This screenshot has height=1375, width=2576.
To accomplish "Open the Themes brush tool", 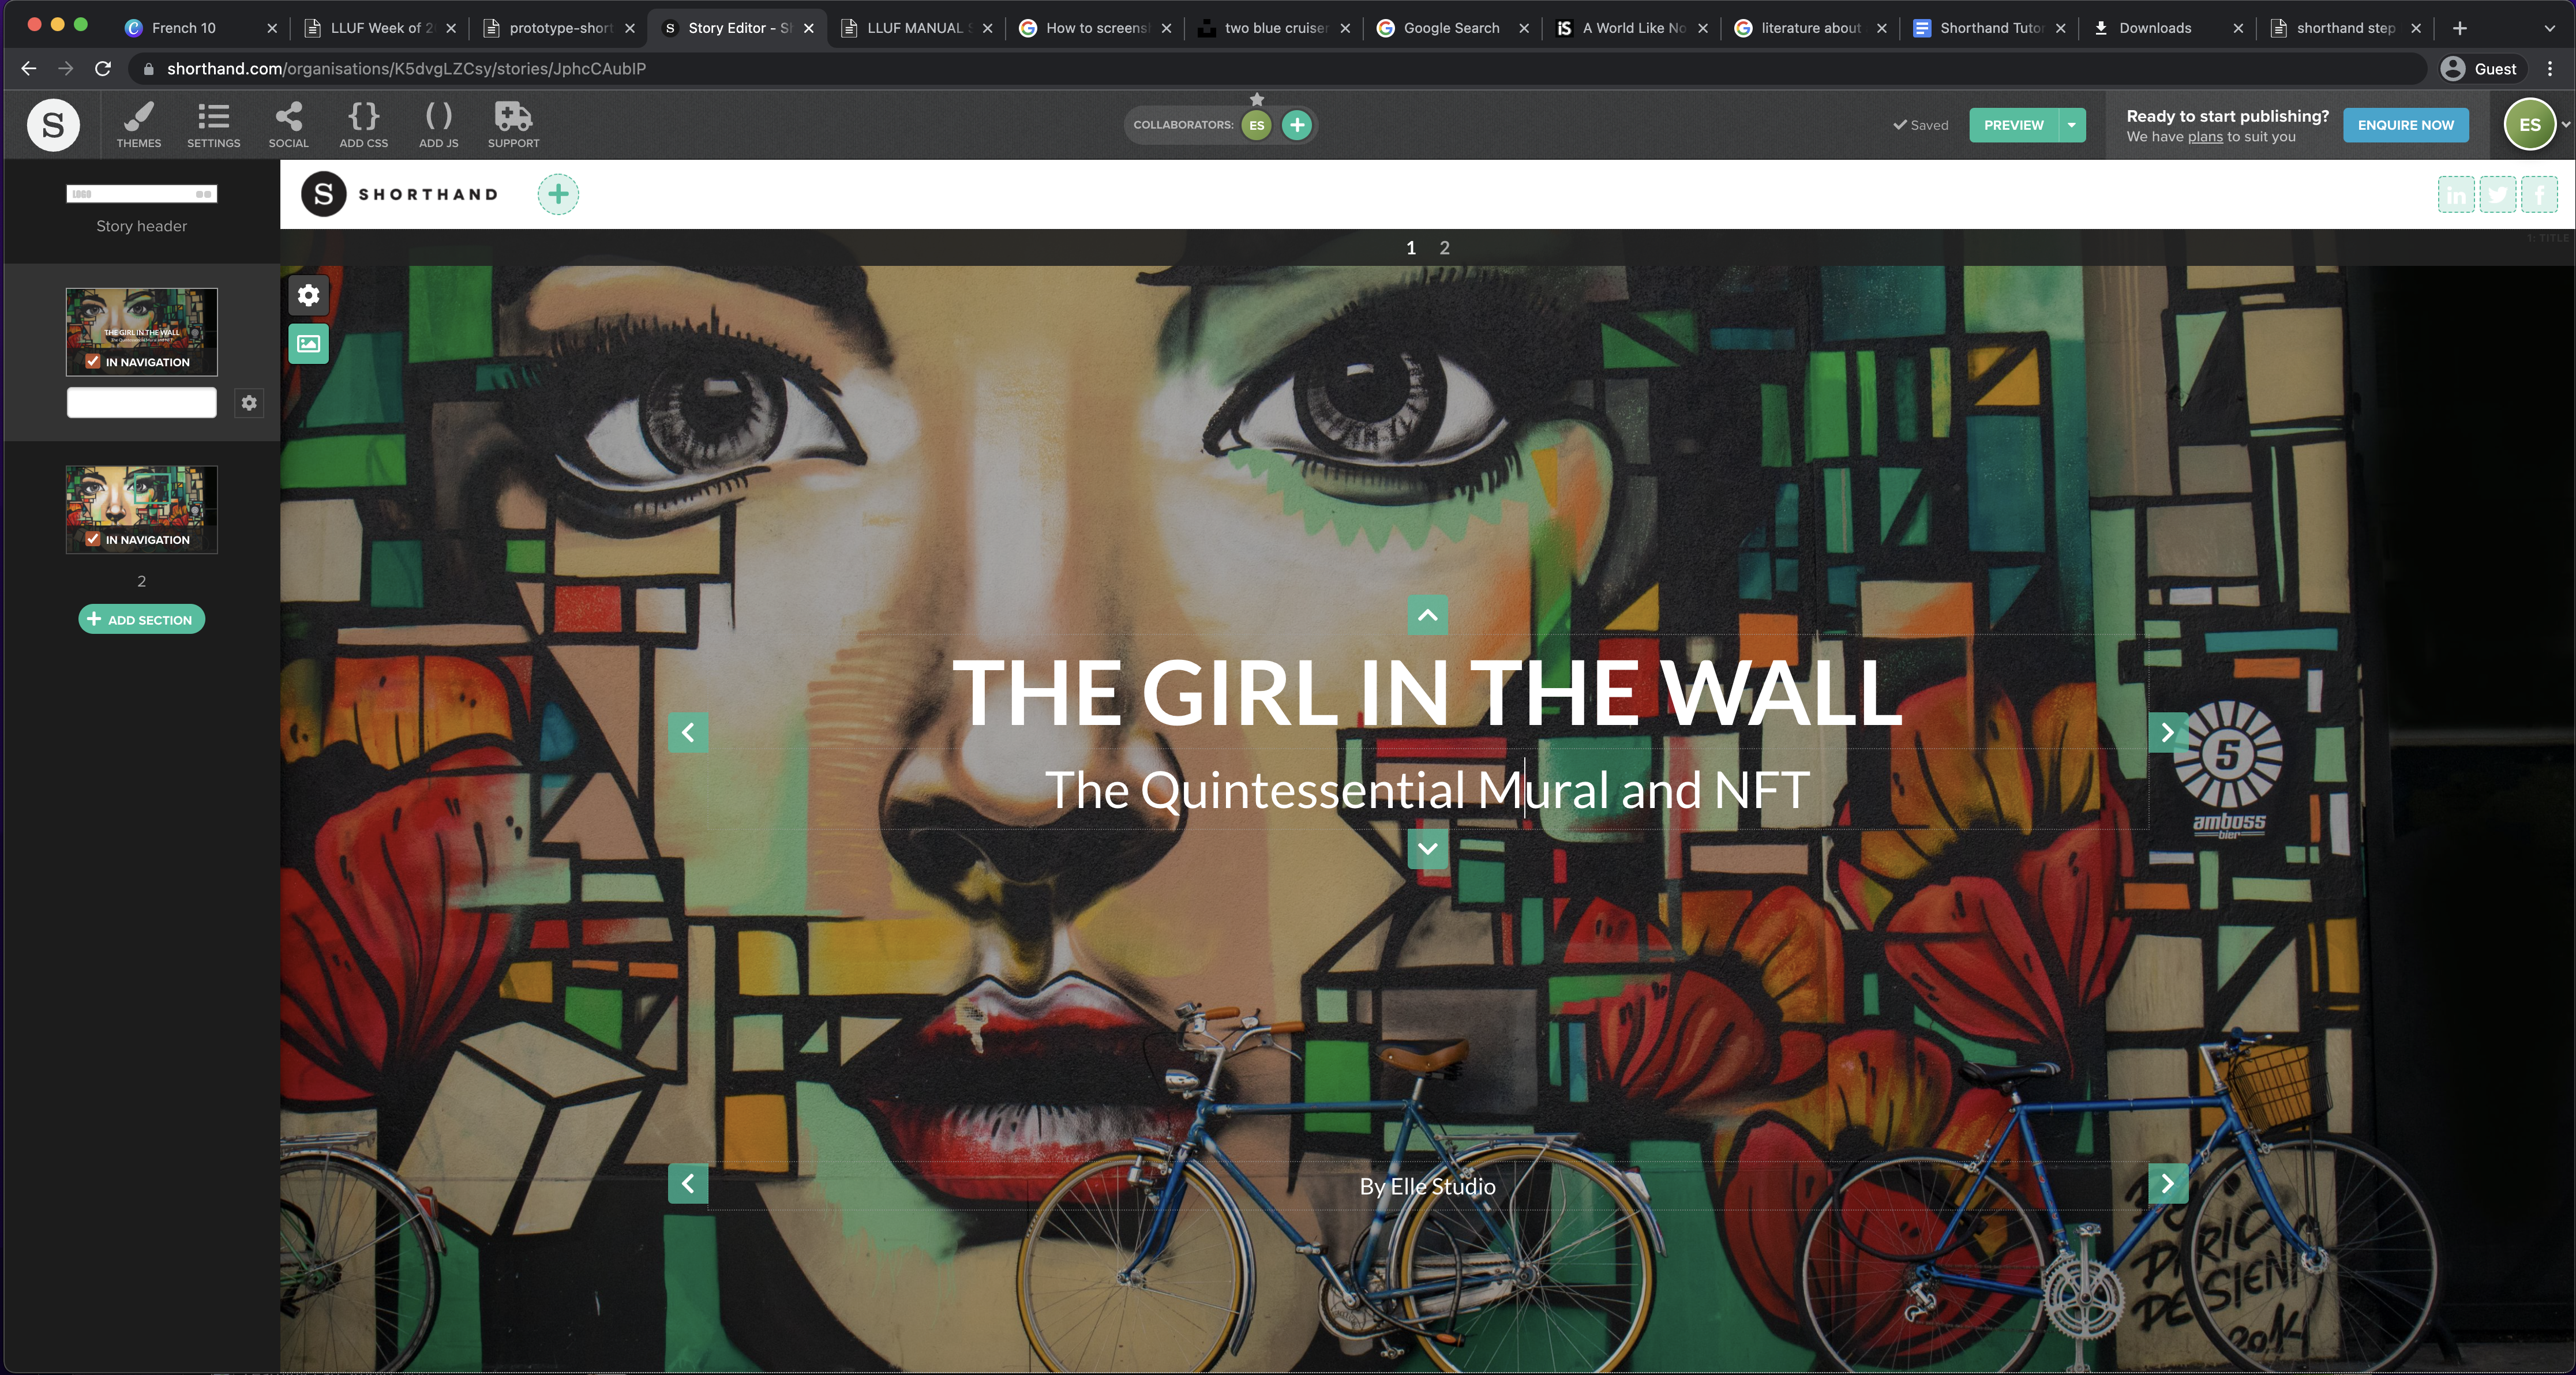I will click(x=138, y=124).
